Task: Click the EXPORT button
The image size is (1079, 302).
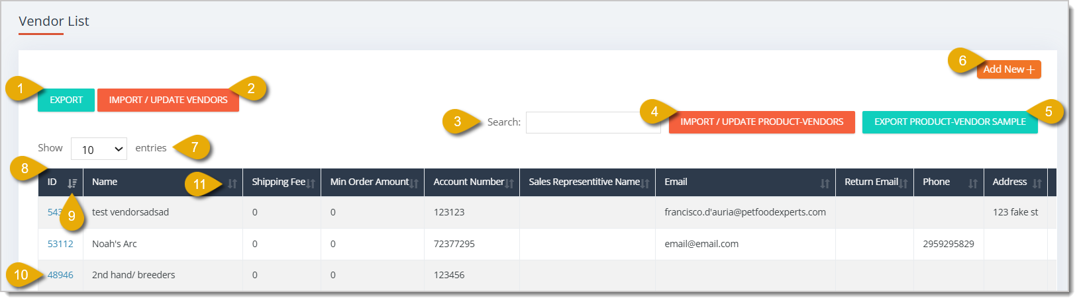Action: coord(66,100)
